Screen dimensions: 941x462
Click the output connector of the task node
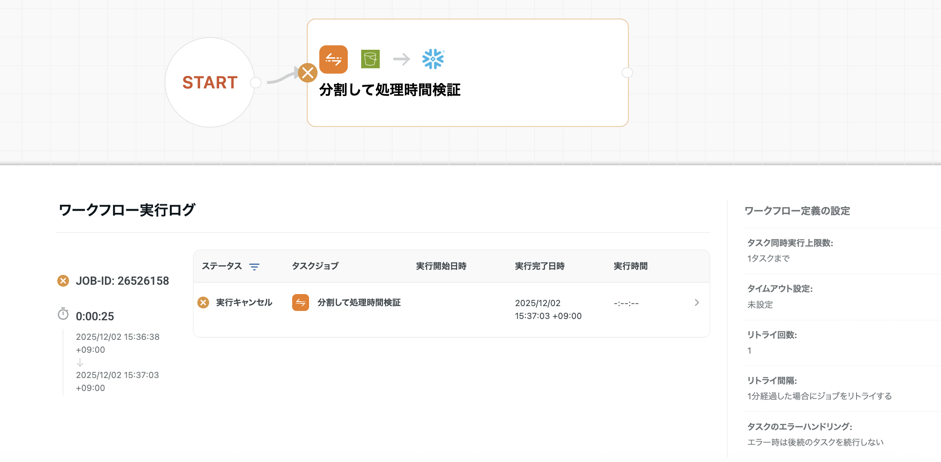627,73
